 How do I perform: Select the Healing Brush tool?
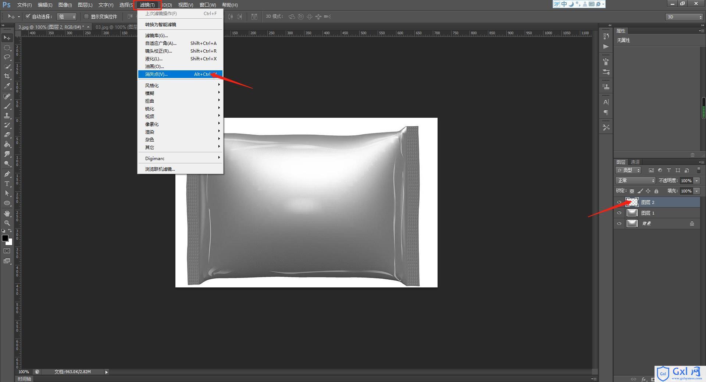coord(7,96)
